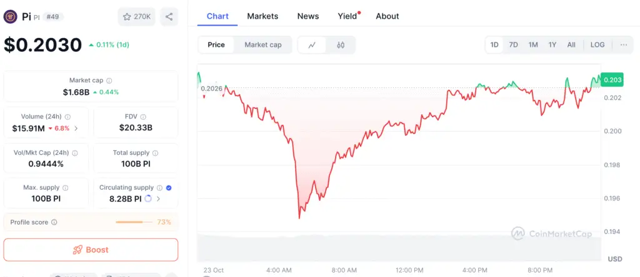This screenshot has width=640, height=277.
Task: Switch to line chart view icon
Action: 312,45
